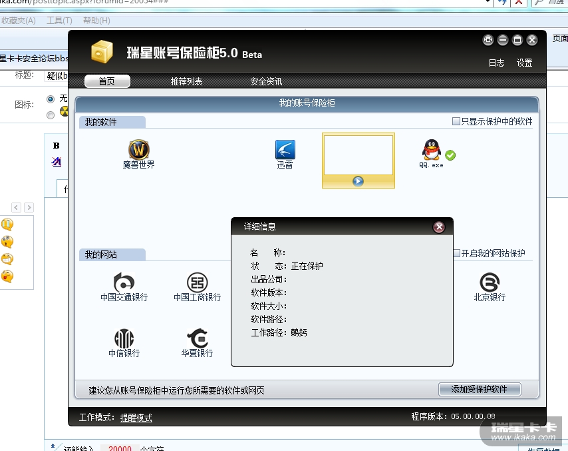Screen dimensions: 568x451
Task: Open the 中国交通银行 website icon
Action: pos(124,287)
